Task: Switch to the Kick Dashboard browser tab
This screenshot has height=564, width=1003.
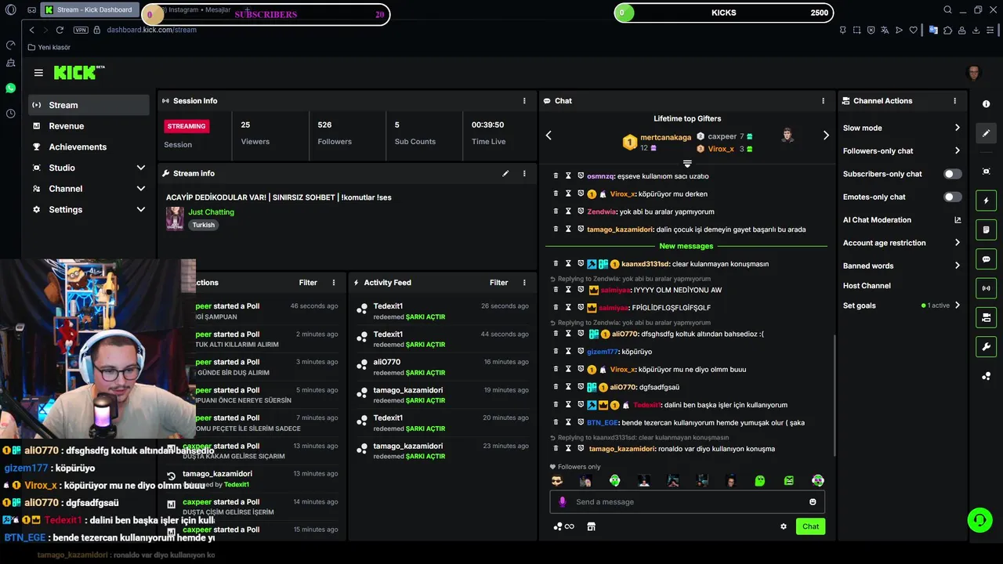Action: coord(89,10)
